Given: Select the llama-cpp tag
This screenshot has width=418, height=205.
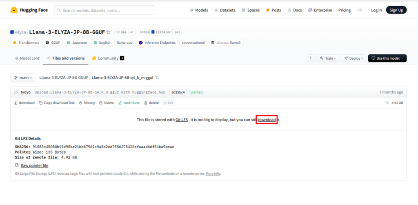Looking at the screenshot, I should coord(125,42).
